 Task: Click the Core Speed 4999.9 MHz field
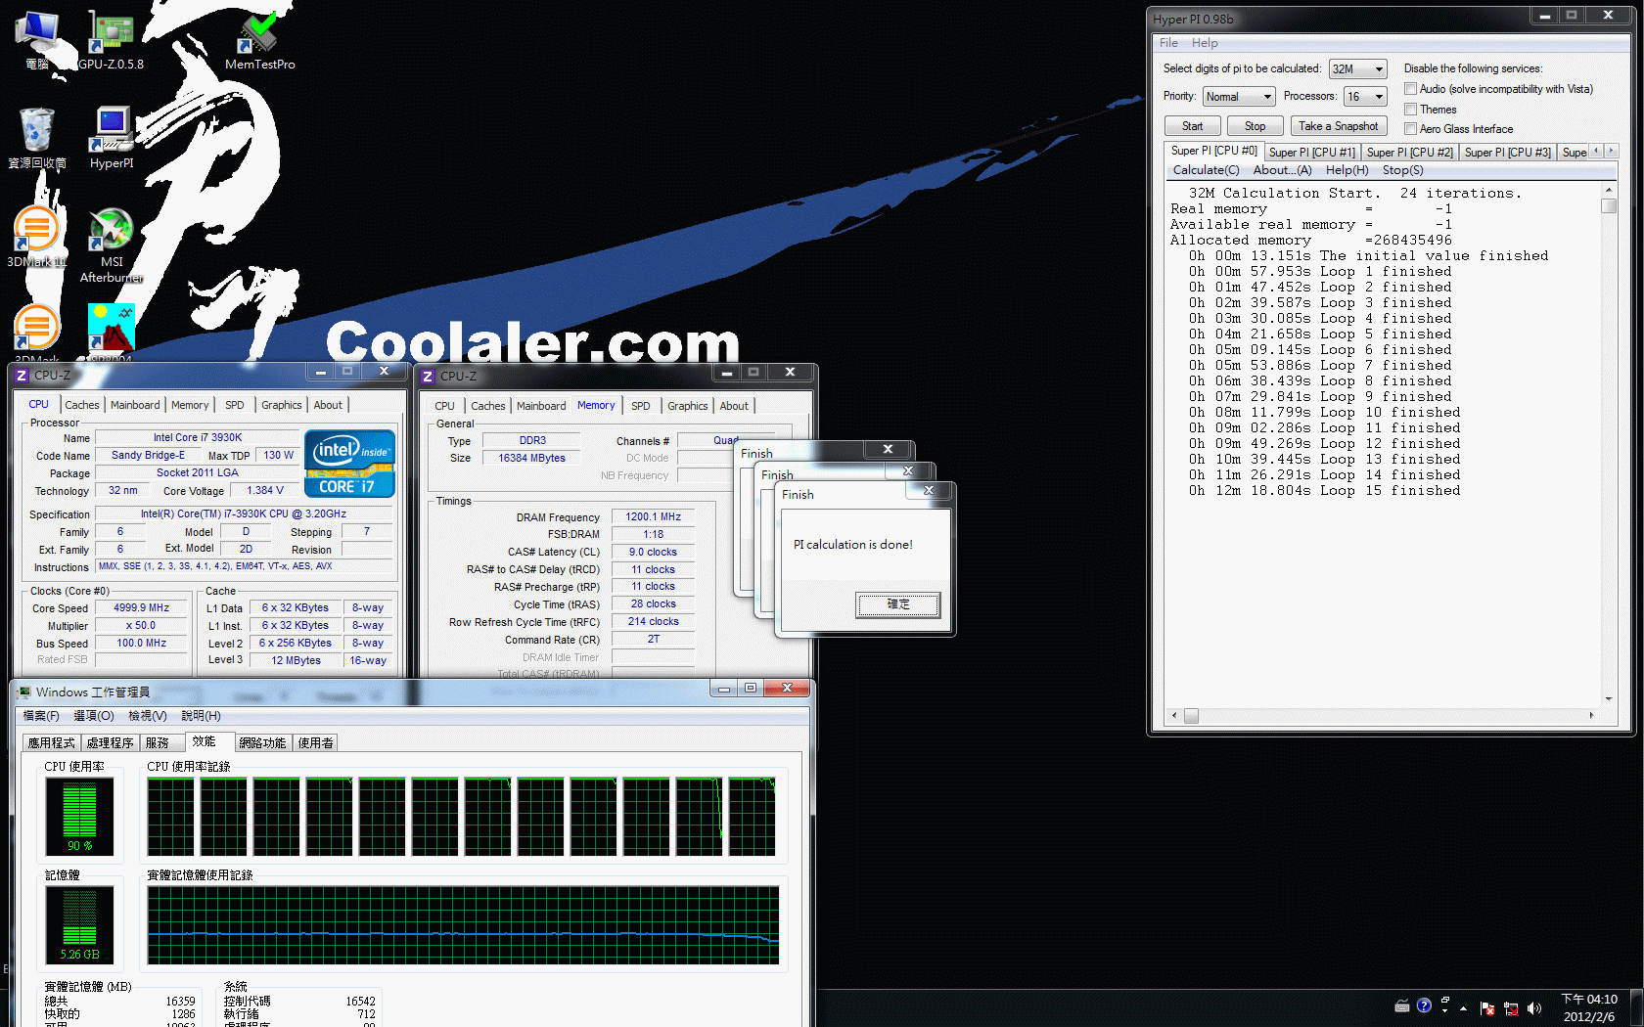pyautogui.click(x=142, y=608)
